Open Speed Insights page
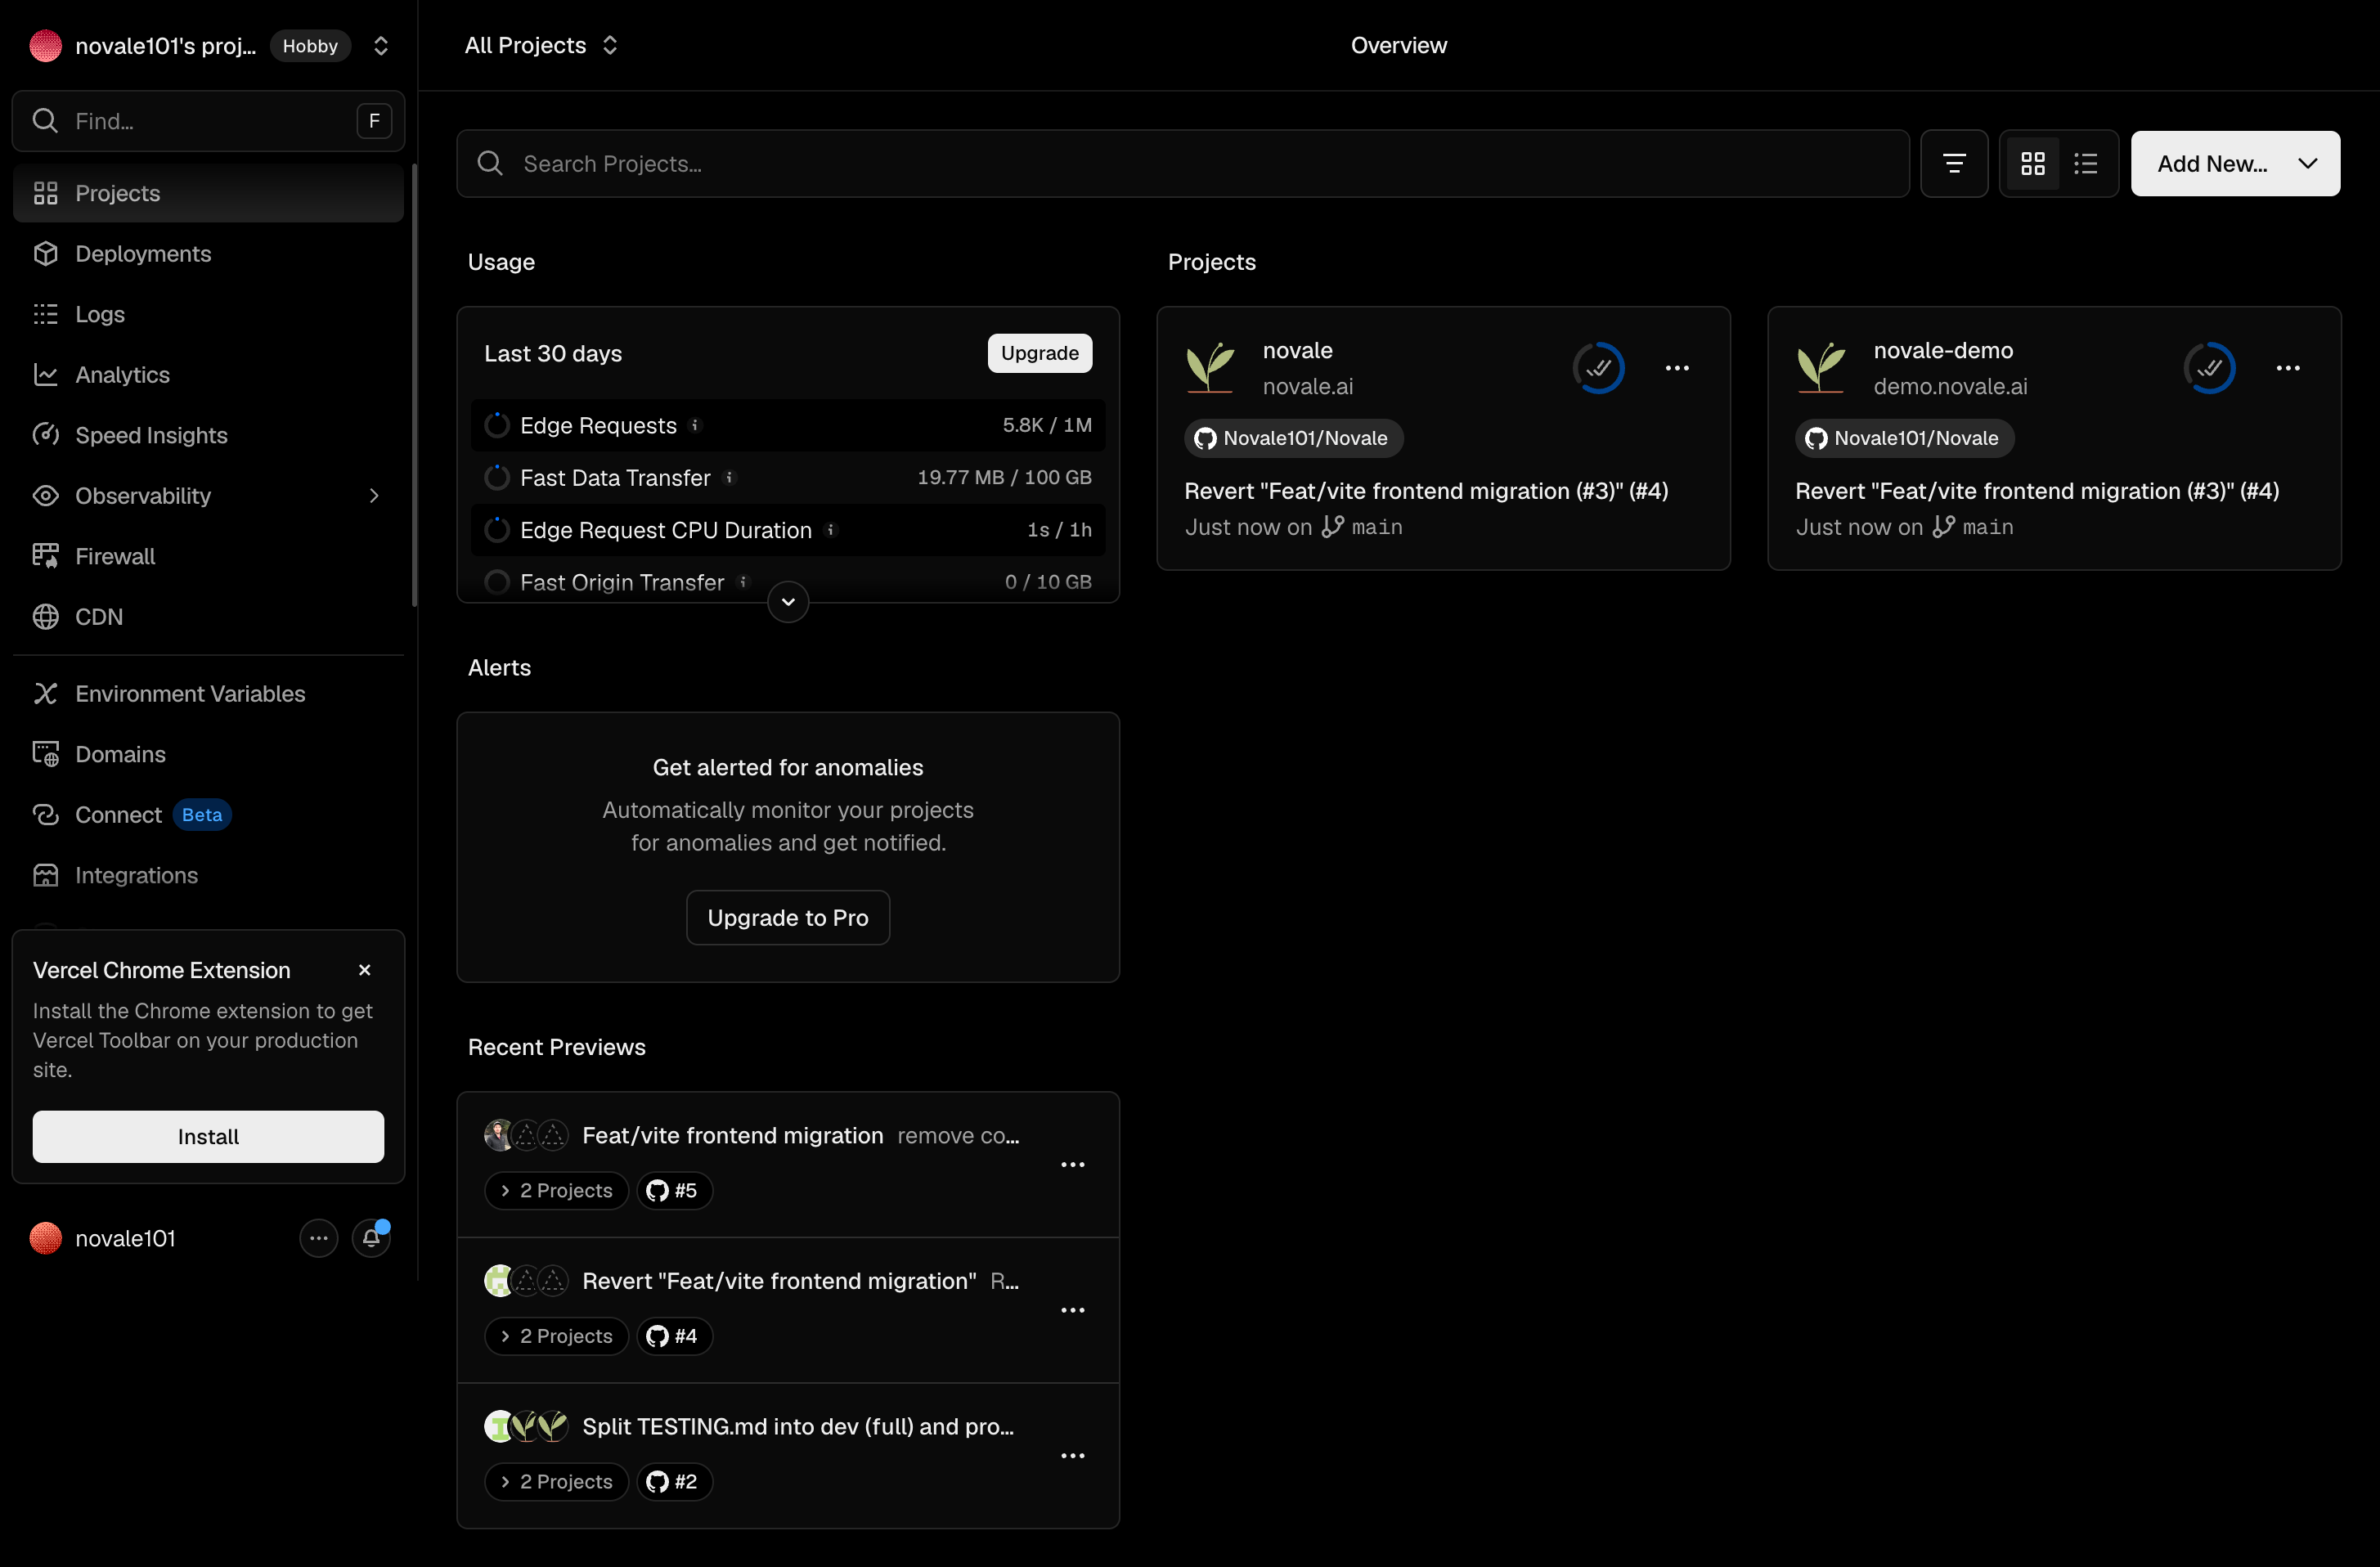This screenshot has height=1567, width=2380. (x=208, y=435)
